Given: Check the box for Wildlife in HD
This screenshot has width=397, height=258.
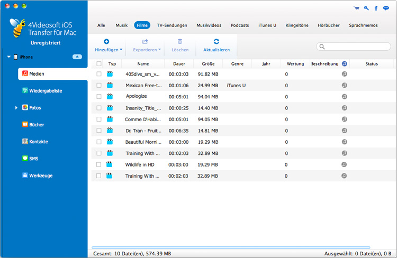Looking at the screenshot, I should [99, 165].
